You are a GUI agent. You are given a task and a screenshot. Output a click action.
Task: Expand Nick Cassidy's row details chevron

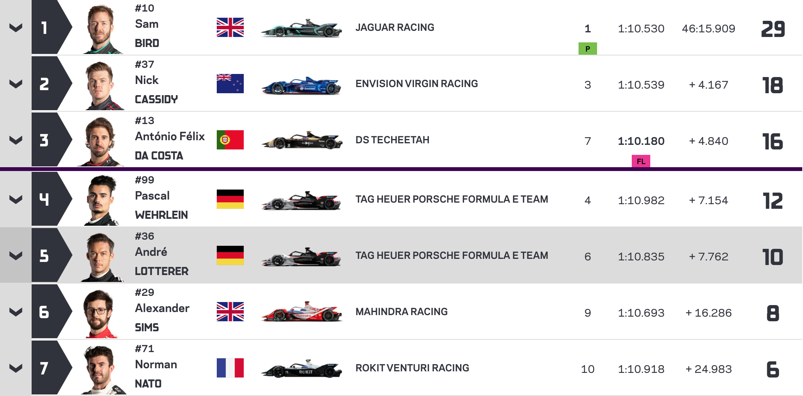[16, 84]
